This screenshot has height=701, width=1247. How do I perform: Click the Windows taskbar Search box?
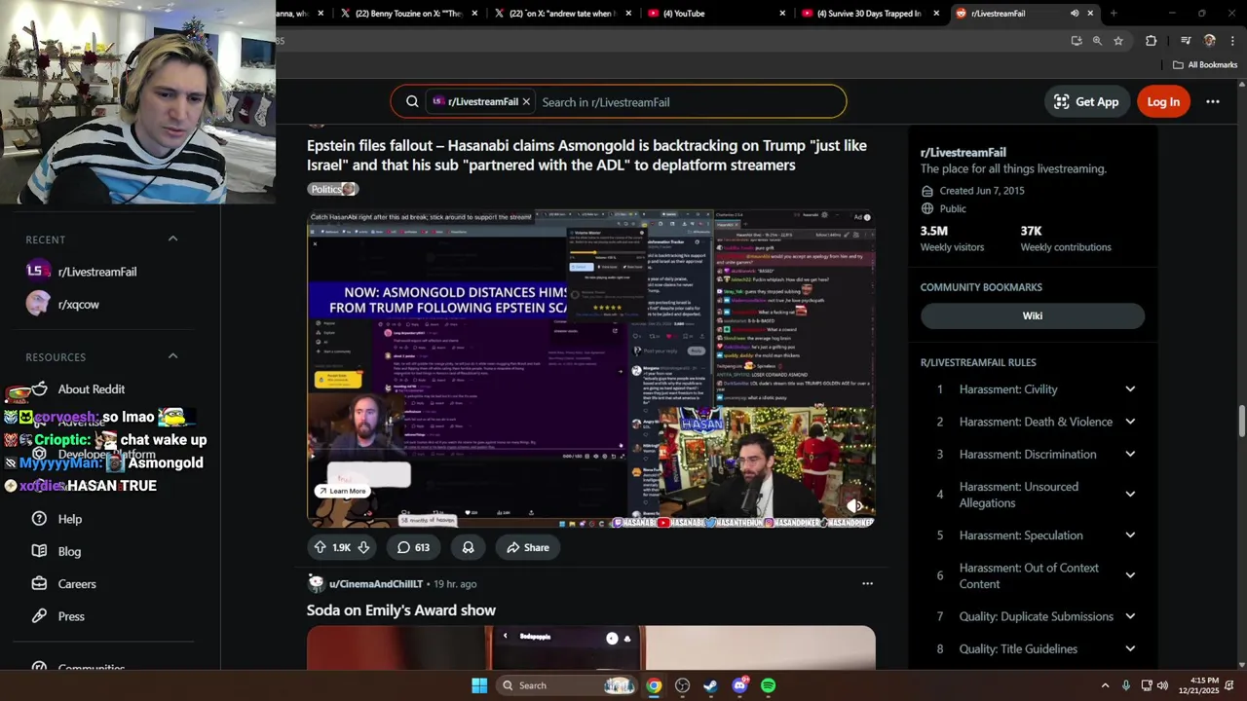567,685
